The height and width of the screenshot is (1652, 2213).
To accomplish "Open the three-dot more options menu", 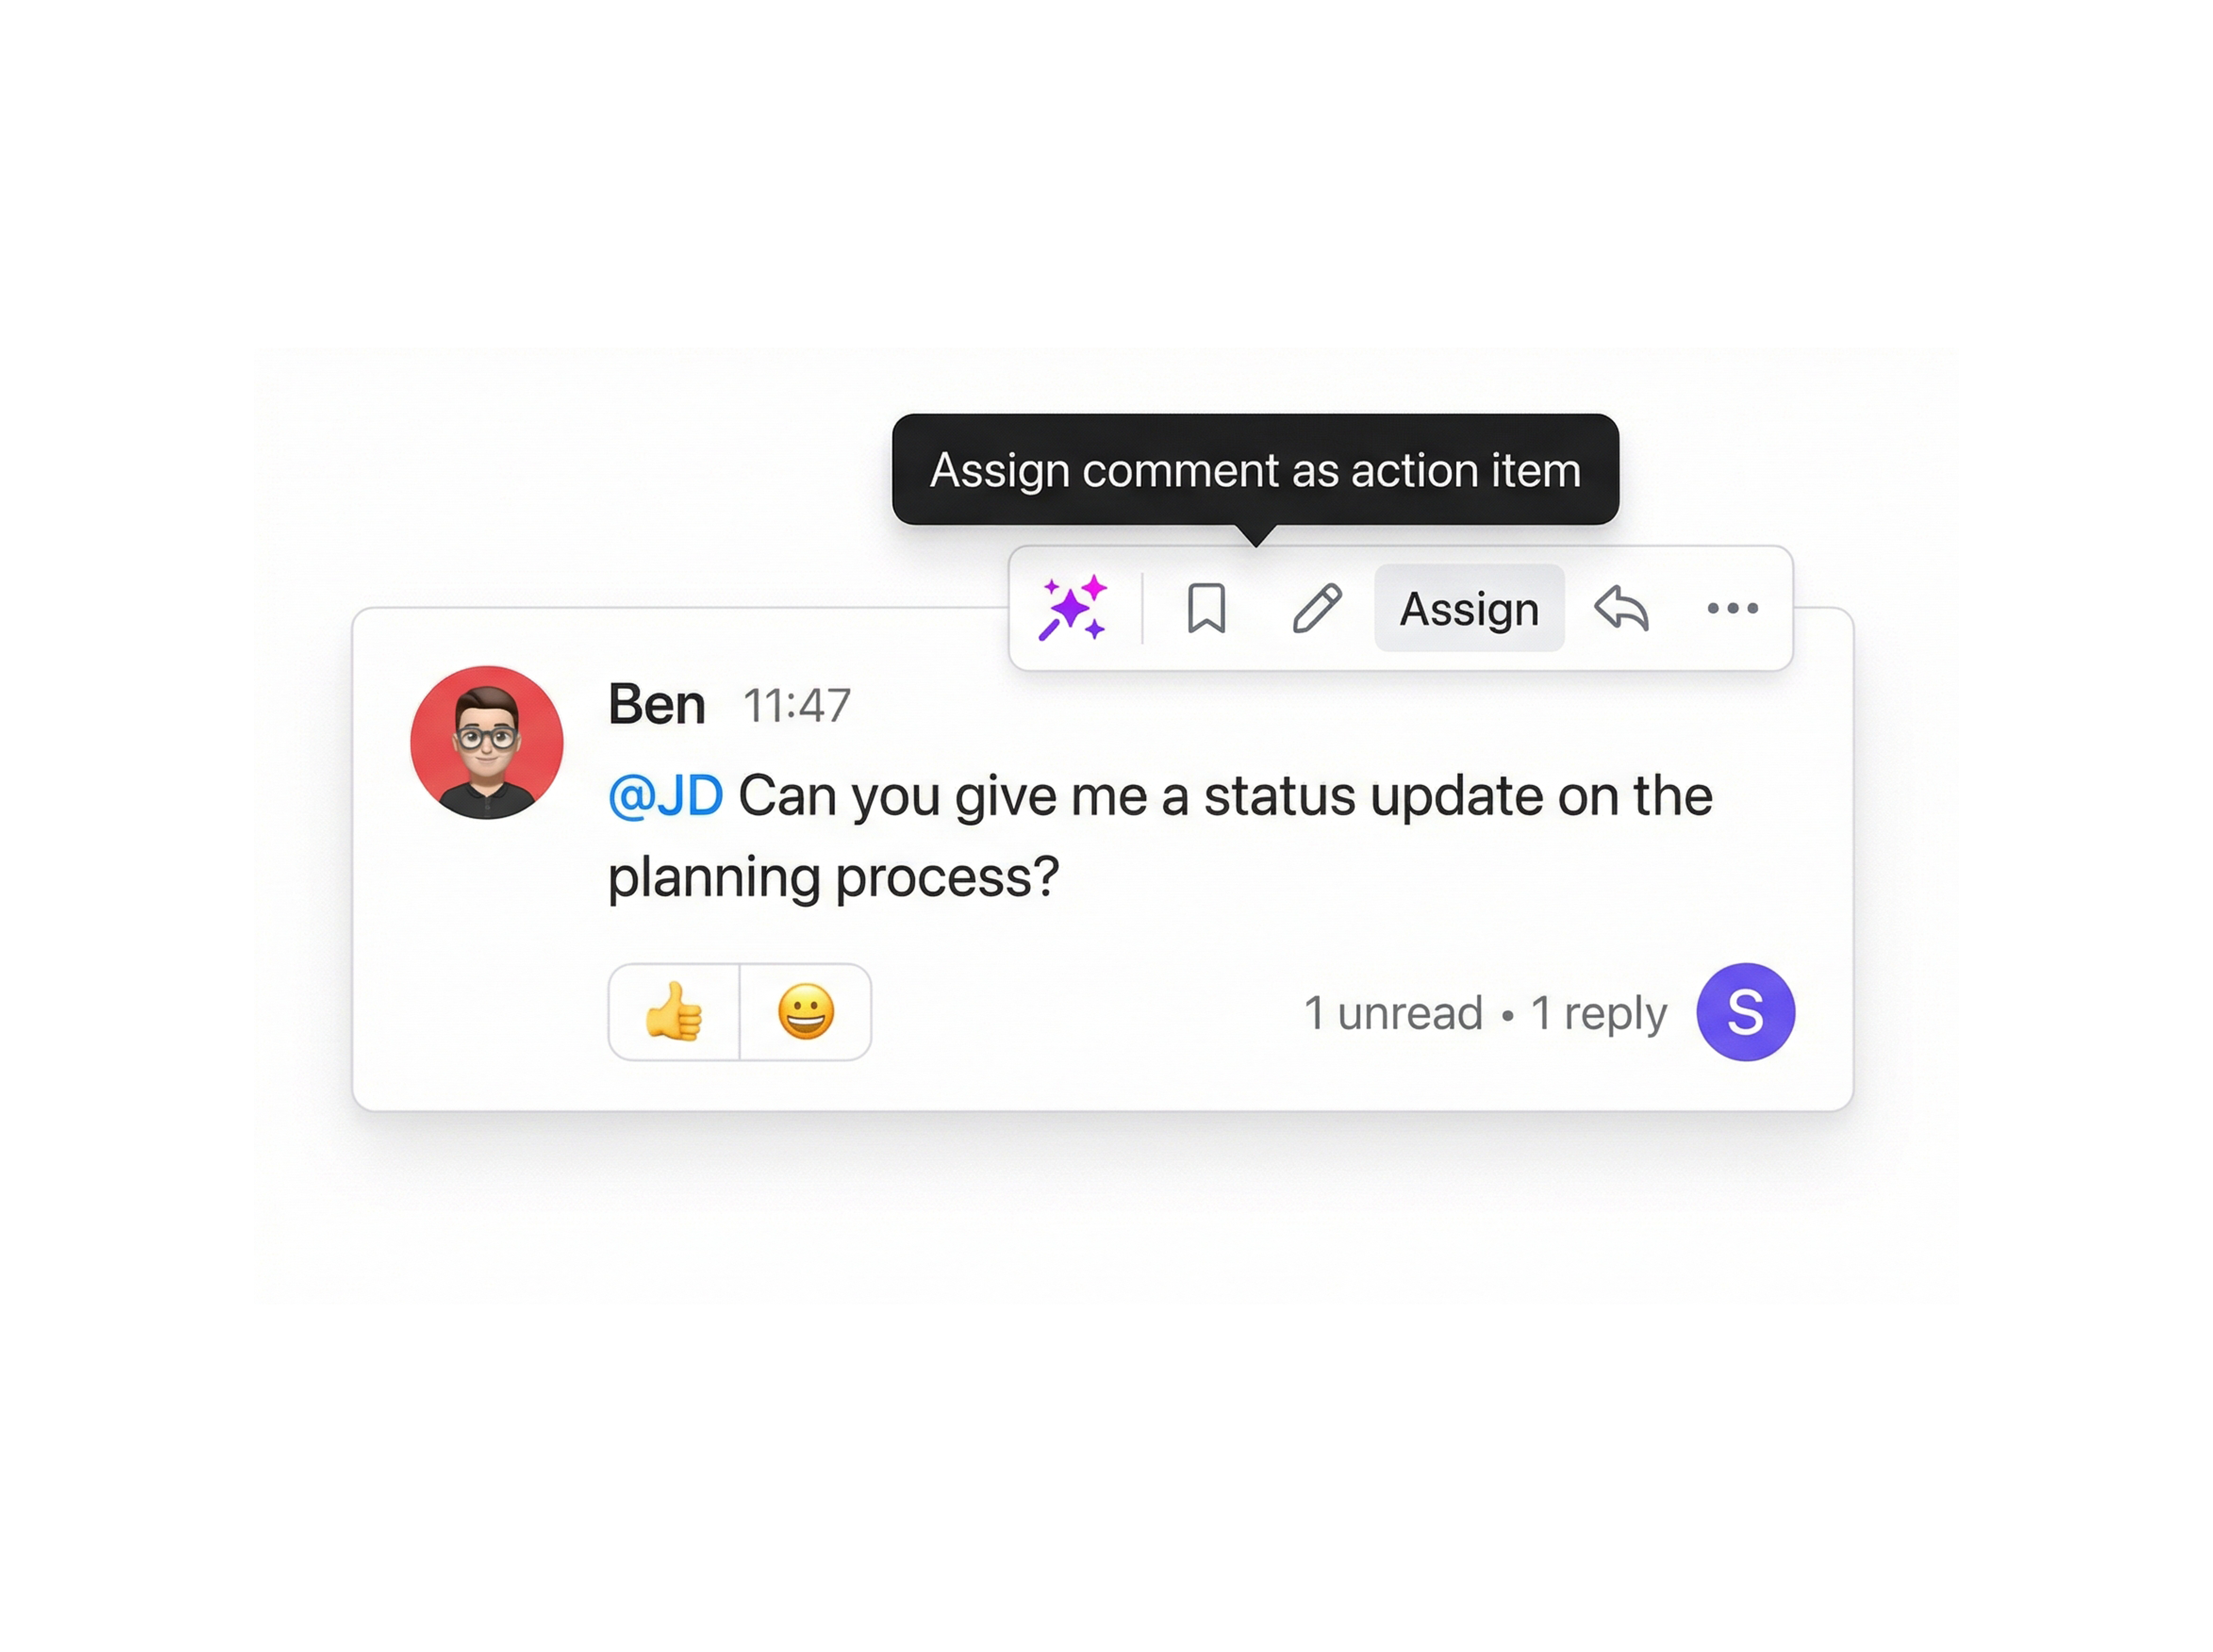I will [x=1732, y=608].
